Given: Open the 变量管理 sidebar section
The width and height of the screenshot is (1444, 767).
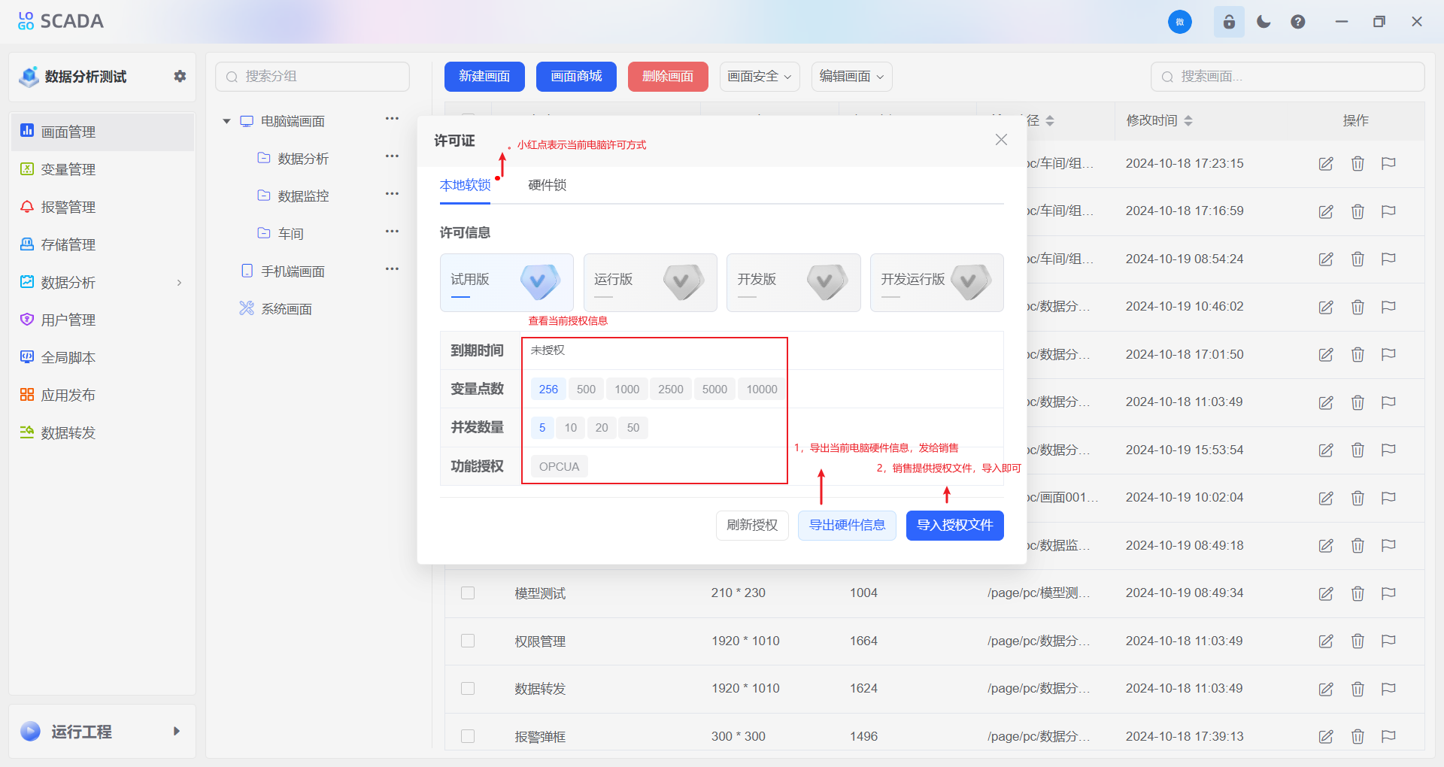Looking at the screenshot, I should (68, 169).
